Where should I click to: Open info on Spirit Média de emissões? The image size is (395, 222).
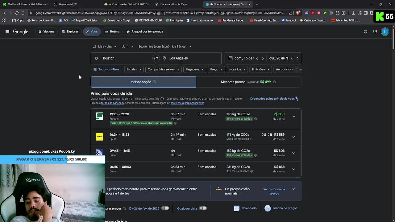(251, 139)
